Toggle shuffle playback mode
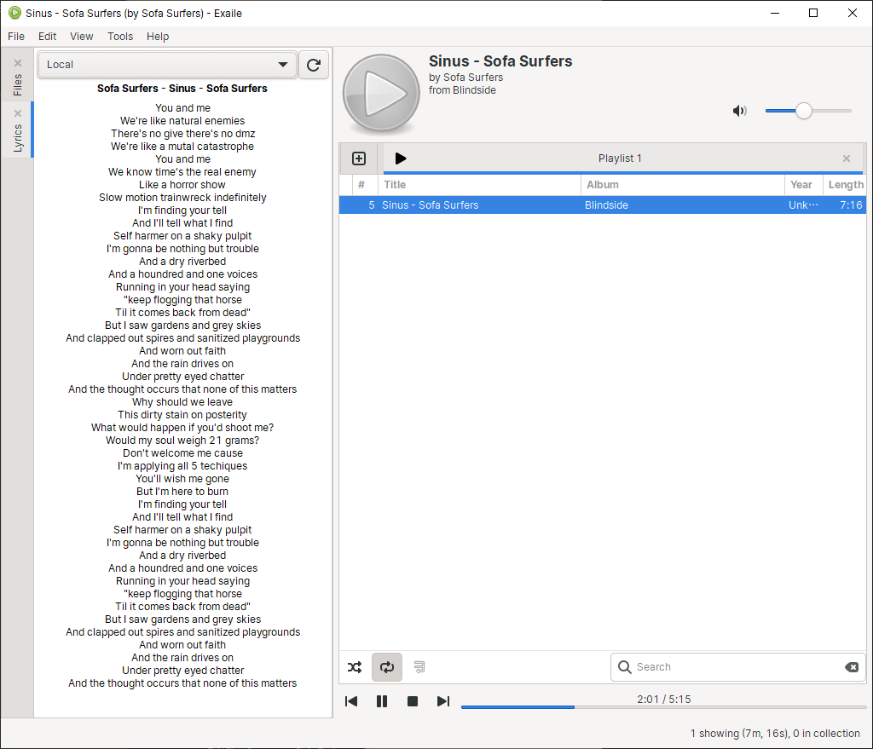 tap(355, 666)
